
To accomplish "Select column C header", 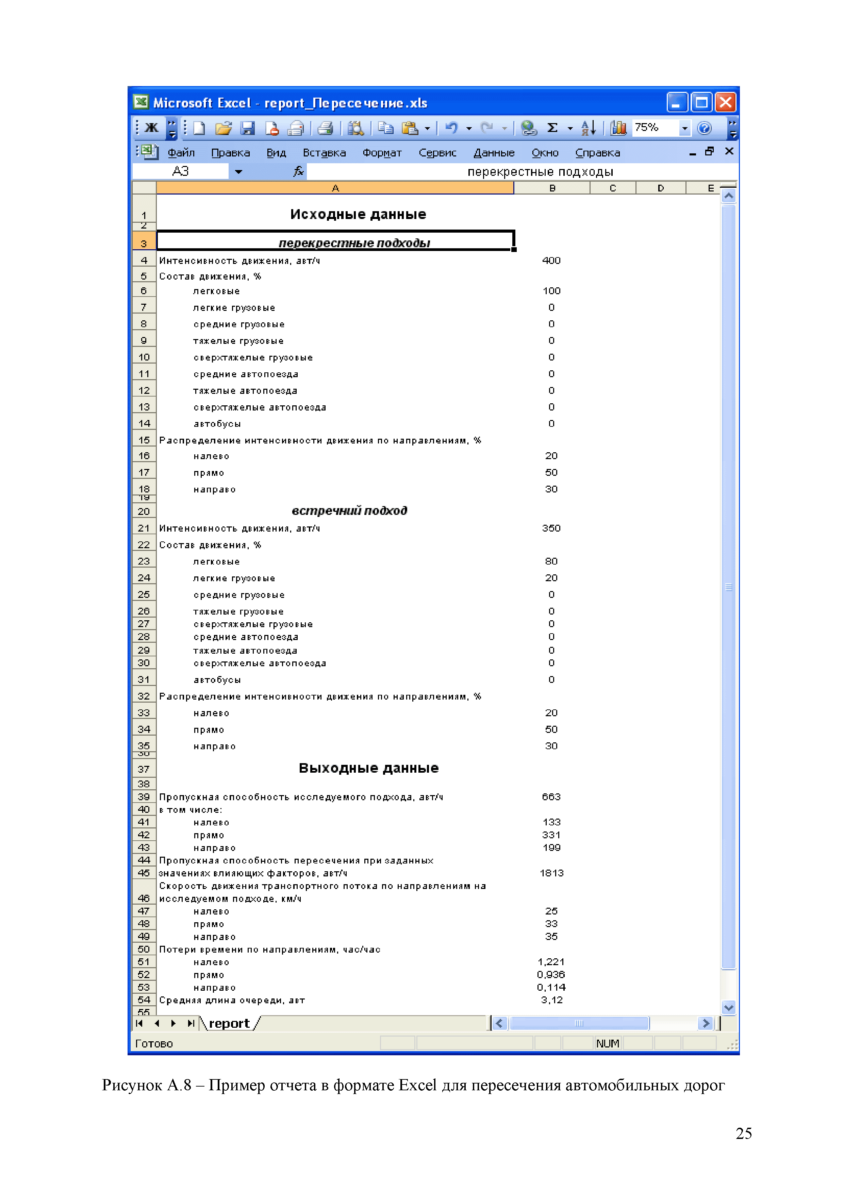I will [x=613, y=188].
